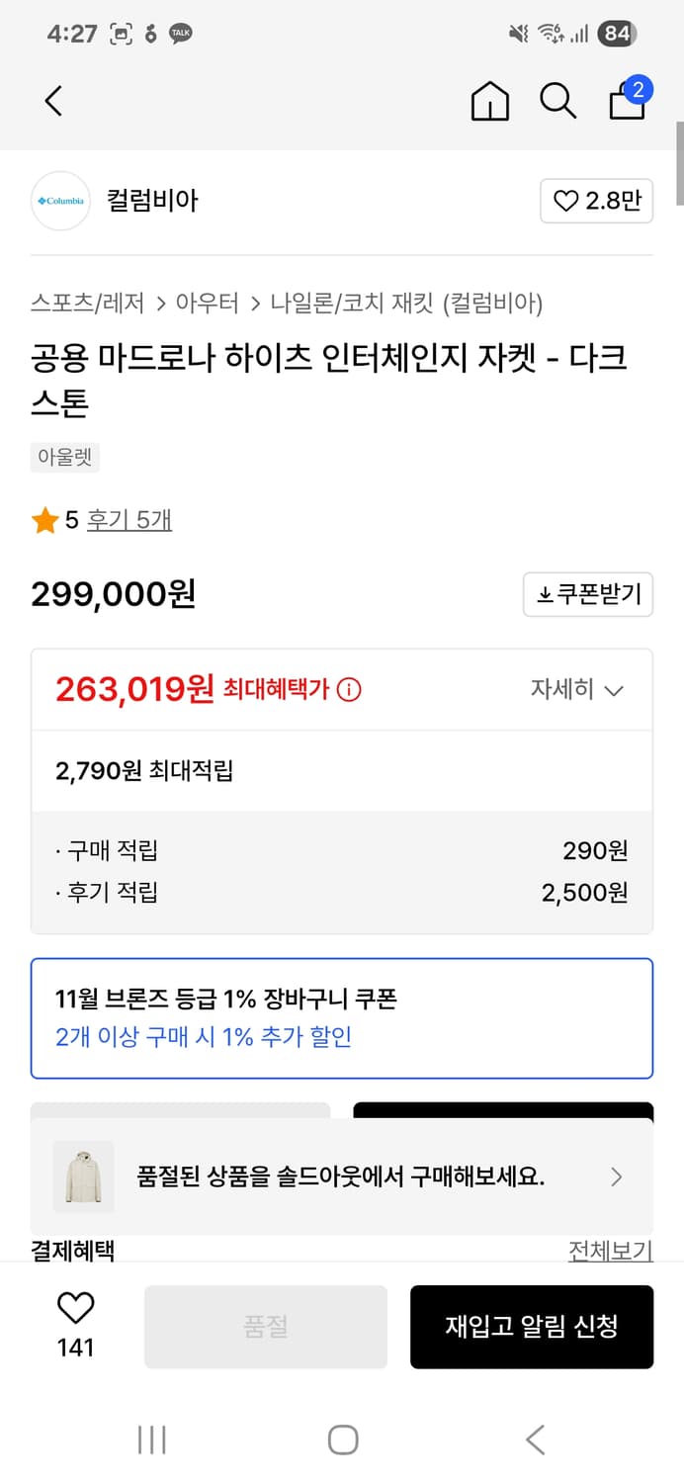Tap the search magnifier icon
684x1483 pixels.
(x=557, y=101)
